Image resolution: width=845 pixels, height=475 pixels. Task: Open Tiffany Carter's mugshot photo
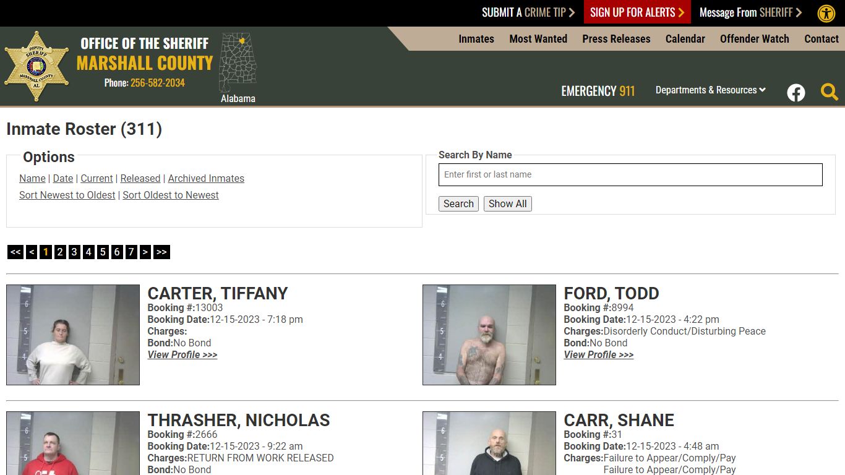click(73, 335)
